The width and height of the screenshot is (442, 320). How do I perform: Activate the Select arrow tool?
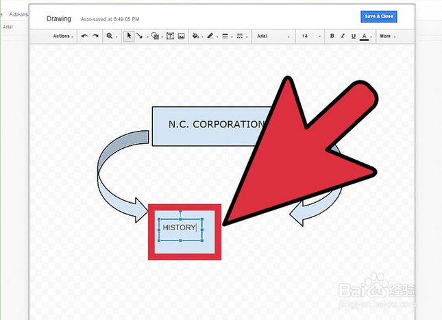pos(129,36)
